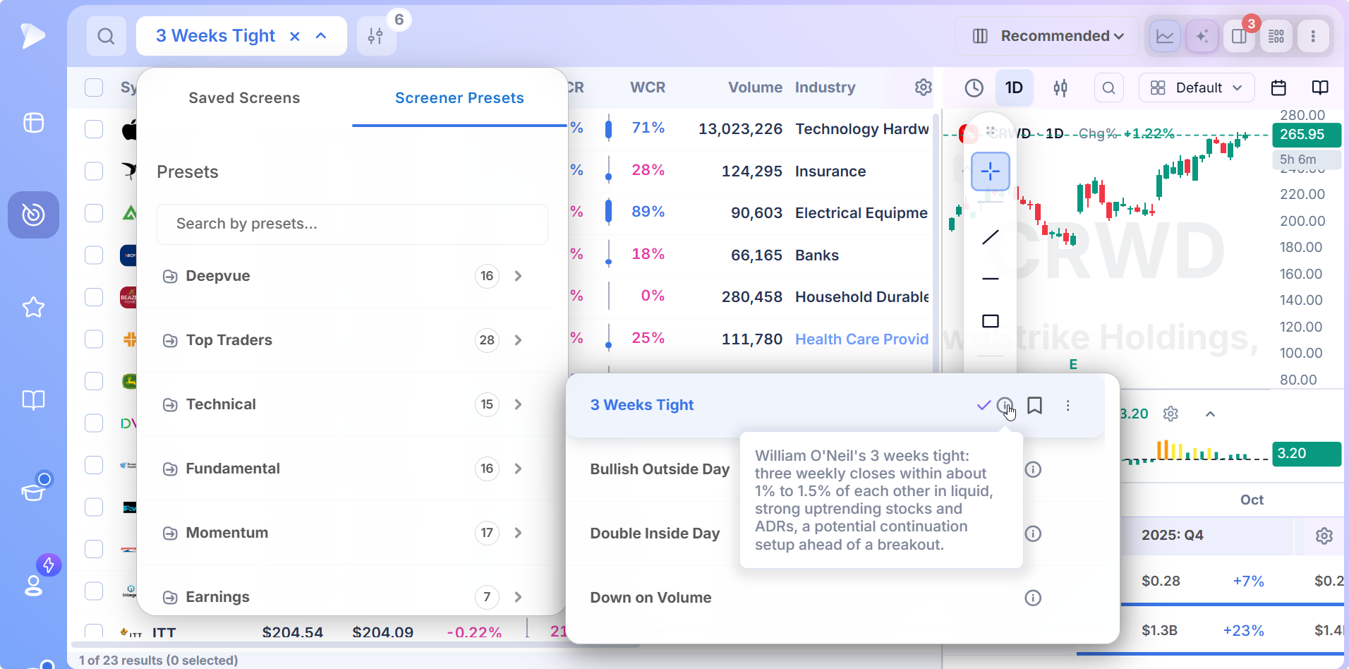Open table column settings gear

(923, 87)
